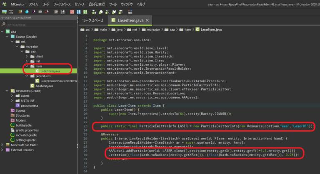The width and height of the screenshot is (320, 174).
Task: Expand the Minecraft run folder node
Action: 2,145
